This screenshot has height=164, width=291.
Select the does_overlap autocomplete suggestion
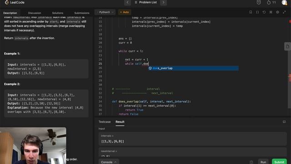[193, 68]
